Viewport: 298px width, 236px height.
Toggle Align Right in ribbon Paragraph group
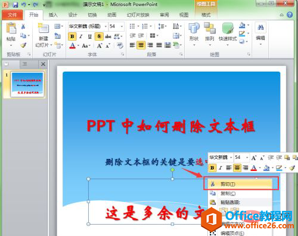[x=150, y=45]
